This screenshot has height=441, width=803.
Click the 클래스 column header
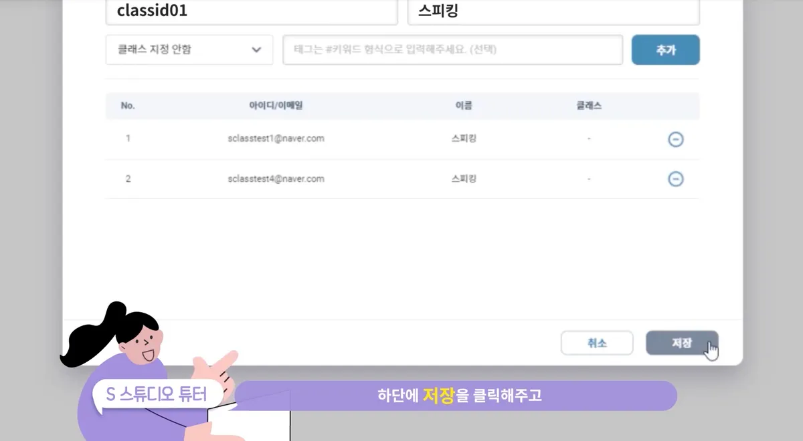click(x=589, y=106)
